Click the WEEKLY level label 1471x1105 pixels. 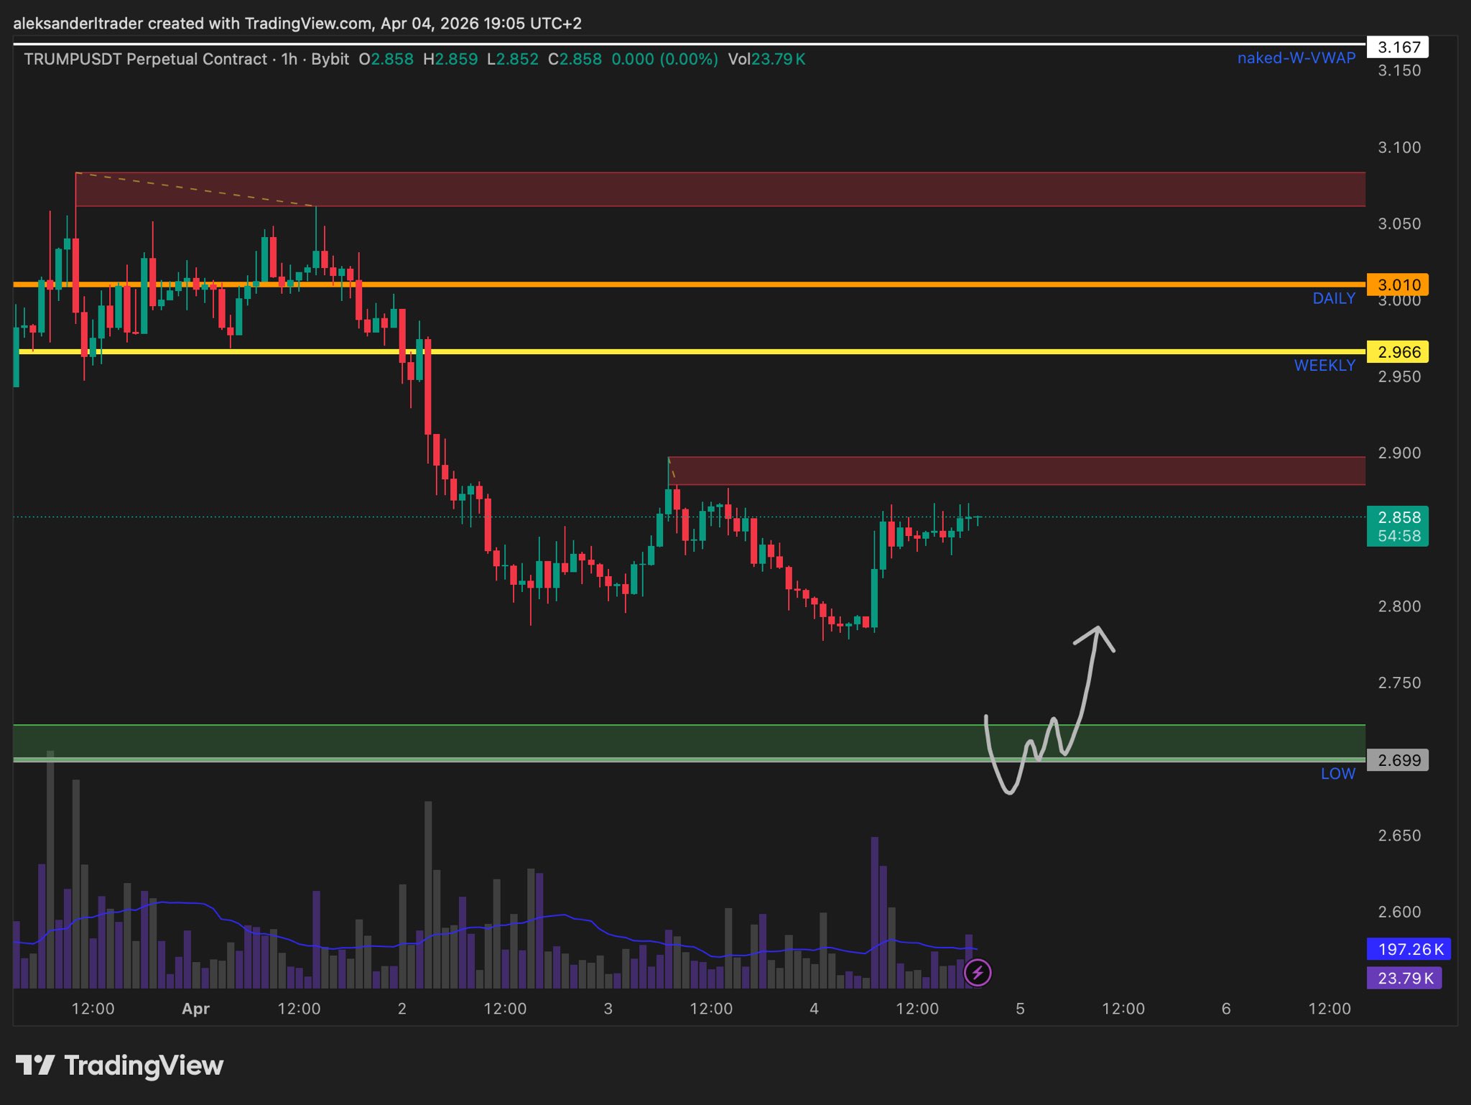[1324, 366]
